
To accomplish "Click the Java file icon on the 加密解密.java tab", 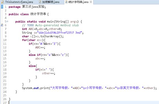I will point(40,2).
